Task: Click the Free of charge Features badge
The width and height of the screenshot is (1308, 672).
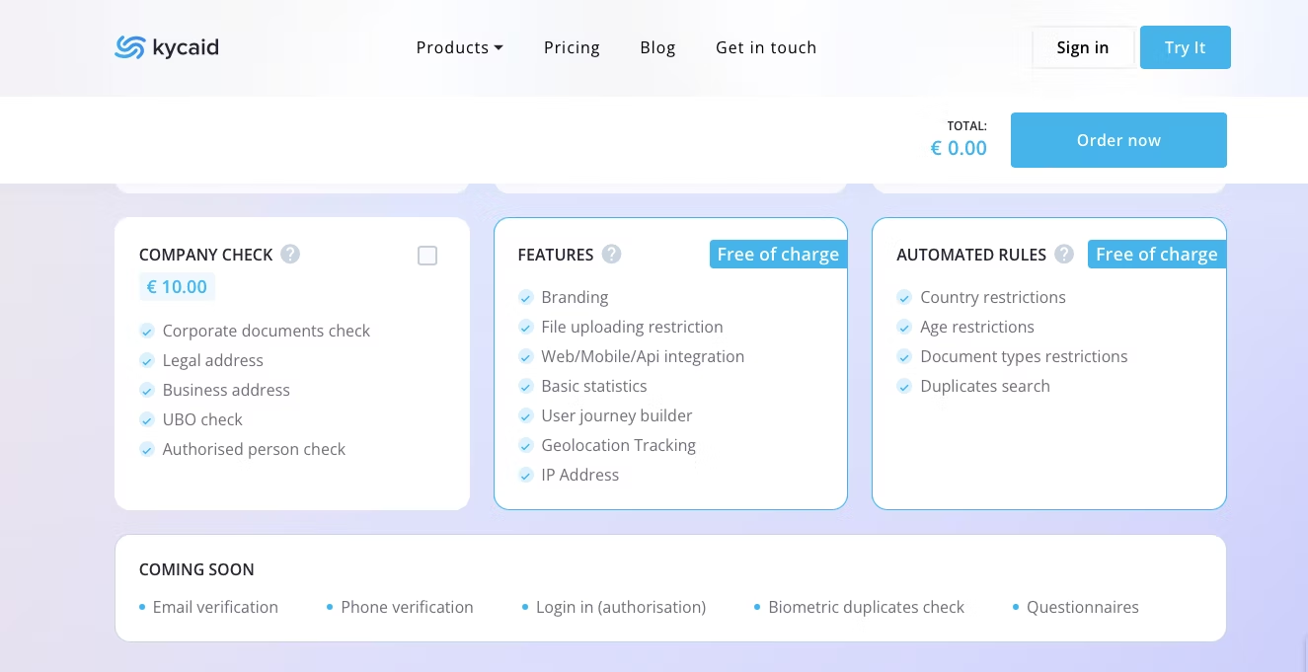Action: tap(778, 255)
